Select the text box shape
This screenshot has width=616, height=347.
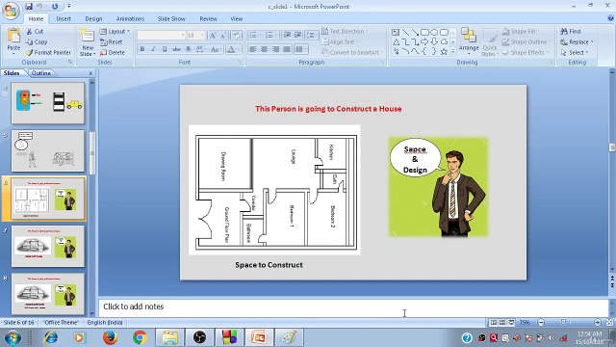[396, 32]
